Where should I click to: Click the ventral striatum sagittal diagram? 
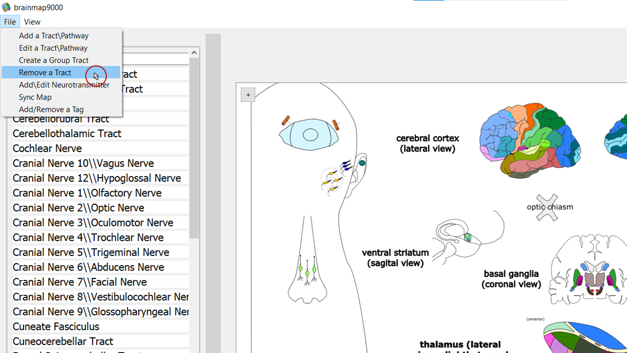[x=468, y=235]
